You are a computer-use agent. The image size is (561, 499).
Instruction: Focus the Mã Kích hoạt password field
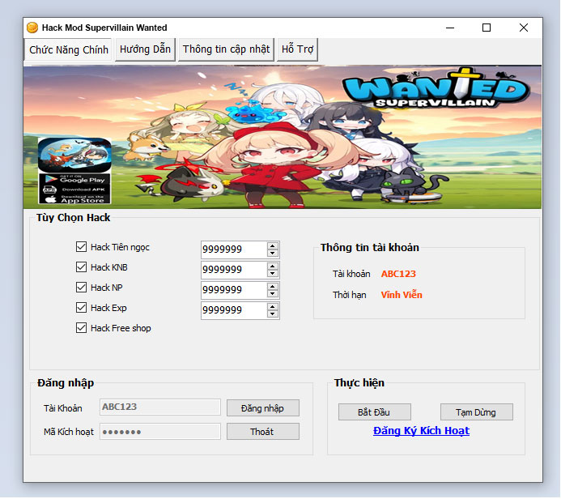pyautogui.click(x=160, y=432)
